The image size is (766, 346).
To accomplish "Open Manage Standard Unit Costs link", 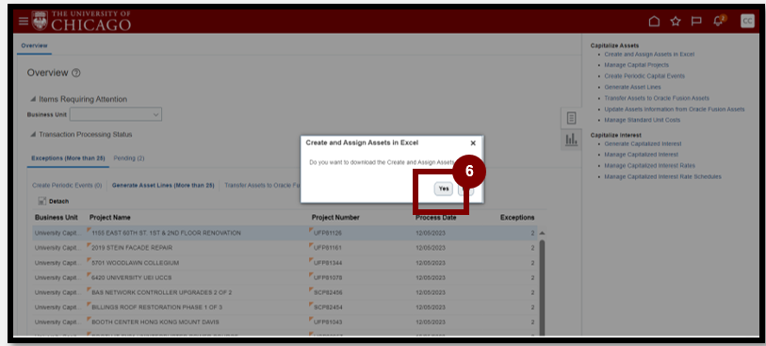I will tap(643, 120).
